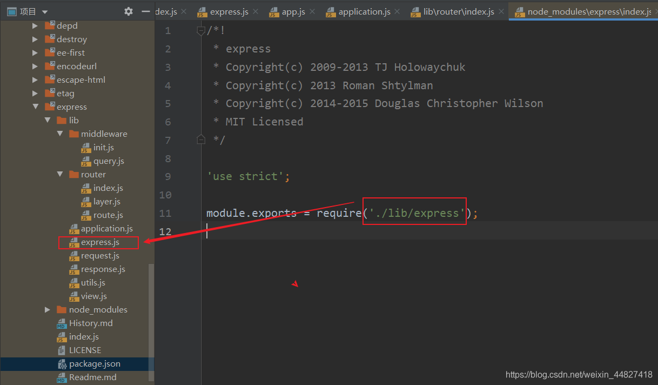Screen dimensions: 658x385
Task: Click the lib folder icon
Action: pyautogui.click(x=62, y=120)
